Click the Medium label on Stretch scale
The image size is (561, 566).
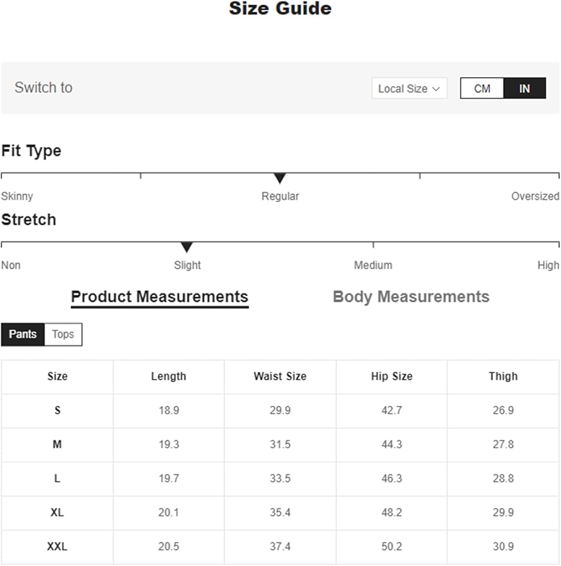tap(373, 265)
